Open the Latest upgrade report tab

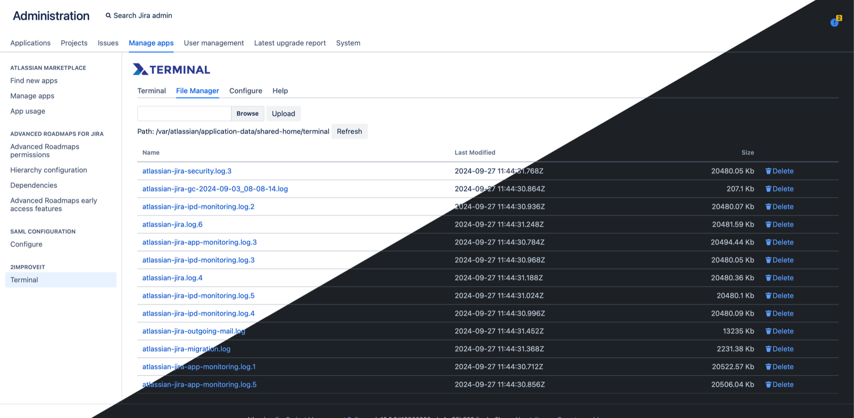click(x=290, y=43)
